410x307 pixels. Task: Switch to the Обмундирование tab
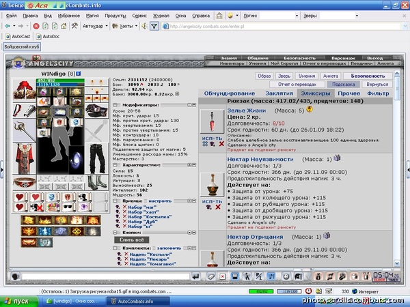[x=230, y=93]
